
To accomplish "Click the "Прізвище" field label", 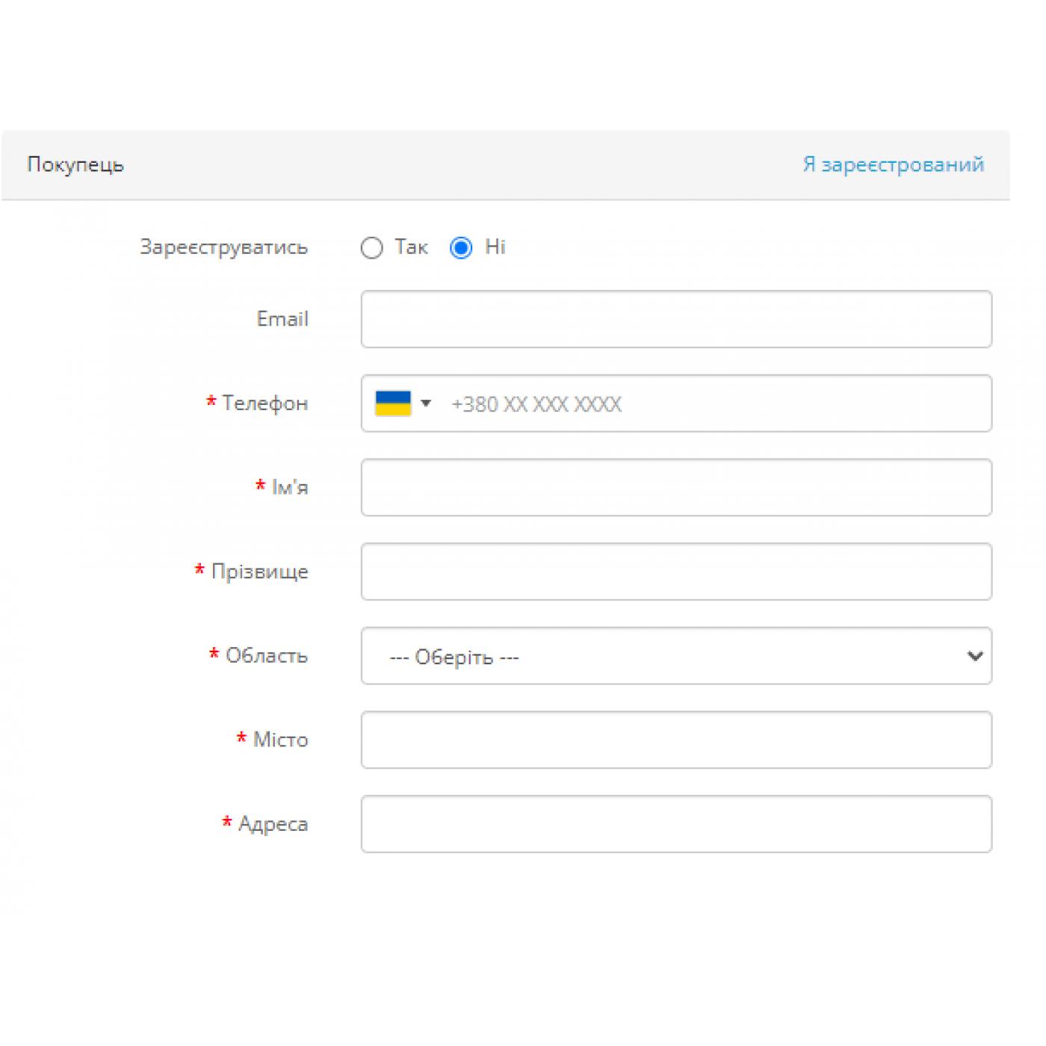I will click(x=259, y=572).
